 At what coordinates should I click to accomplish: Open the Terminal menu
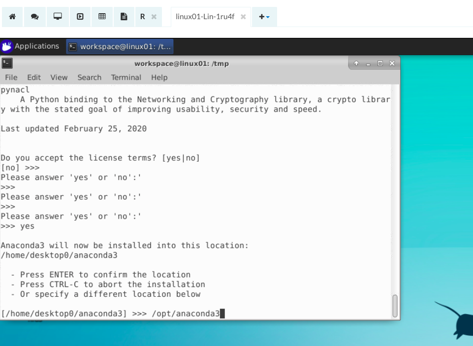[x=126, y=78]
